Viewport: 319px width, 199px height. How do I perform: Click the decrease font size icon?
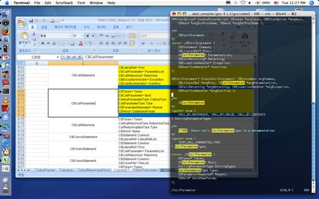[x=93, y=36]
